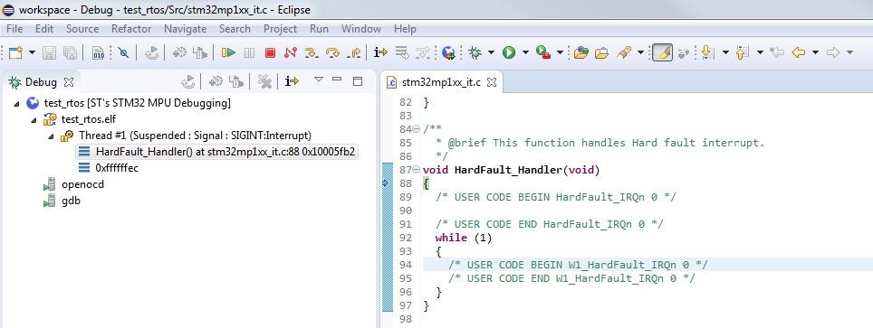873x328 pixels.
Task: Click the red Terminate icon in the main toolbar
Action: coord(270,52)
